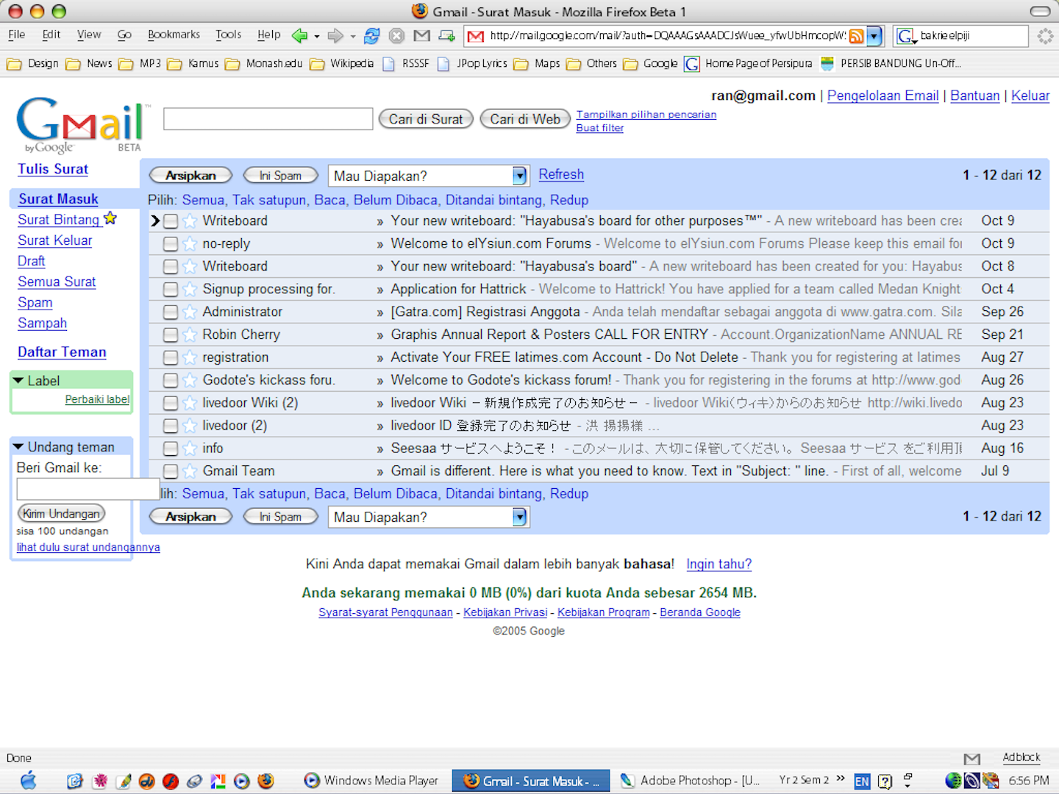Switch to Windows Media Player taskbar button
This screenshot has width=1059, height=794.
(371, 781)
